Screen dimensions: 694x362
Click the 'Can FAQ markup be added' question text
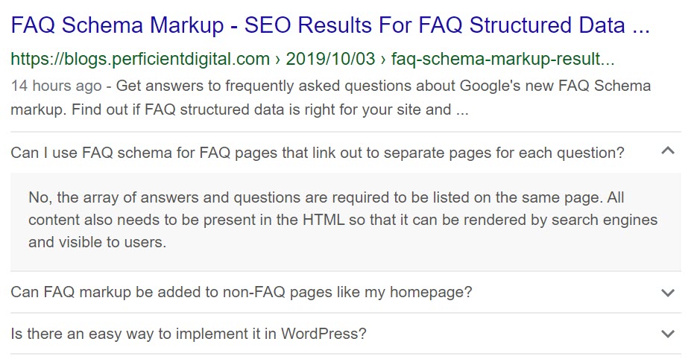point(242,292)
